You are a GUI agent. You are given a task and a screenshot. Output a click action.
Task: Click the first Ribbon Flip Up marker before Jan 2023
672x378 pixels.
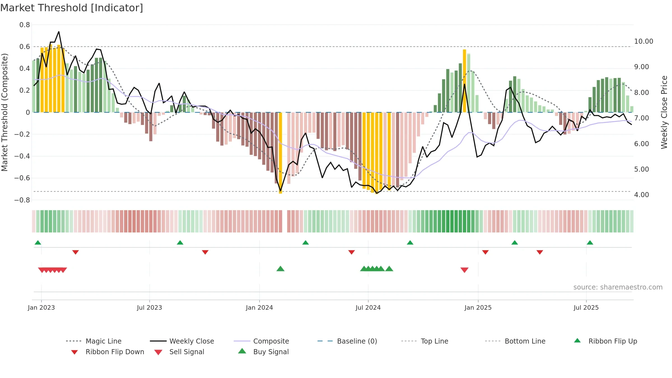click(x=38, y=242)
